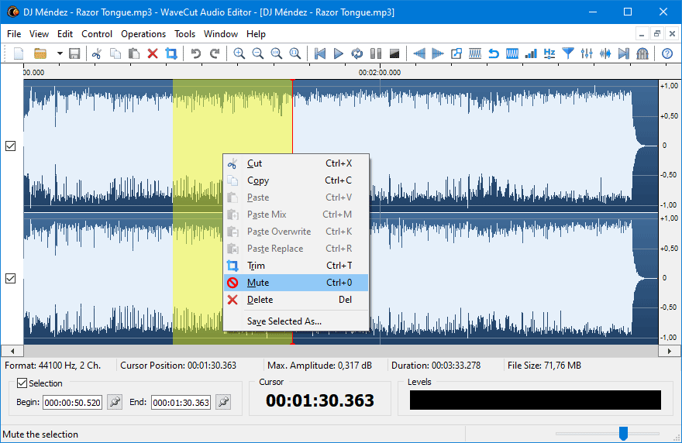Viewport: 682px width, 443px height.
Task: Open the Window menu
Action: tap(221, 34)
